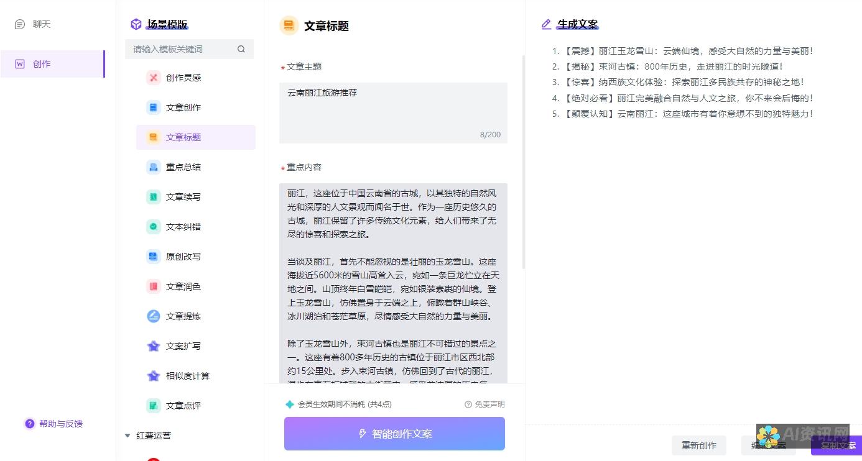This screenshot has height=461, width=862.
Task: Click the 创作灵感 template icon
Action: point(154,78)
